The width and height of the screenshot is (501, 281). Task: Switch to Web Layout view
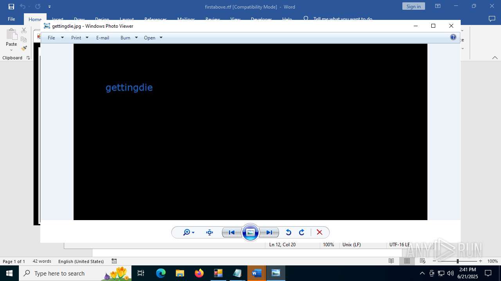[423, 261]
